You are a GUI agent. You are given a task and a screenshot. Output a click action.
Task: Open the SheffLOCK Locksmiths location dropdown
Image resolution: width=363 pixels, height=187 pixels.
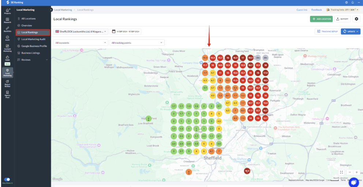click(81, 31)
